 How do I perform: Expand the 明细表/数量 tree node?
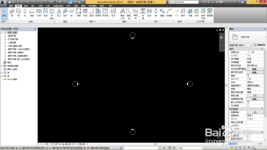tap(2, 66)
